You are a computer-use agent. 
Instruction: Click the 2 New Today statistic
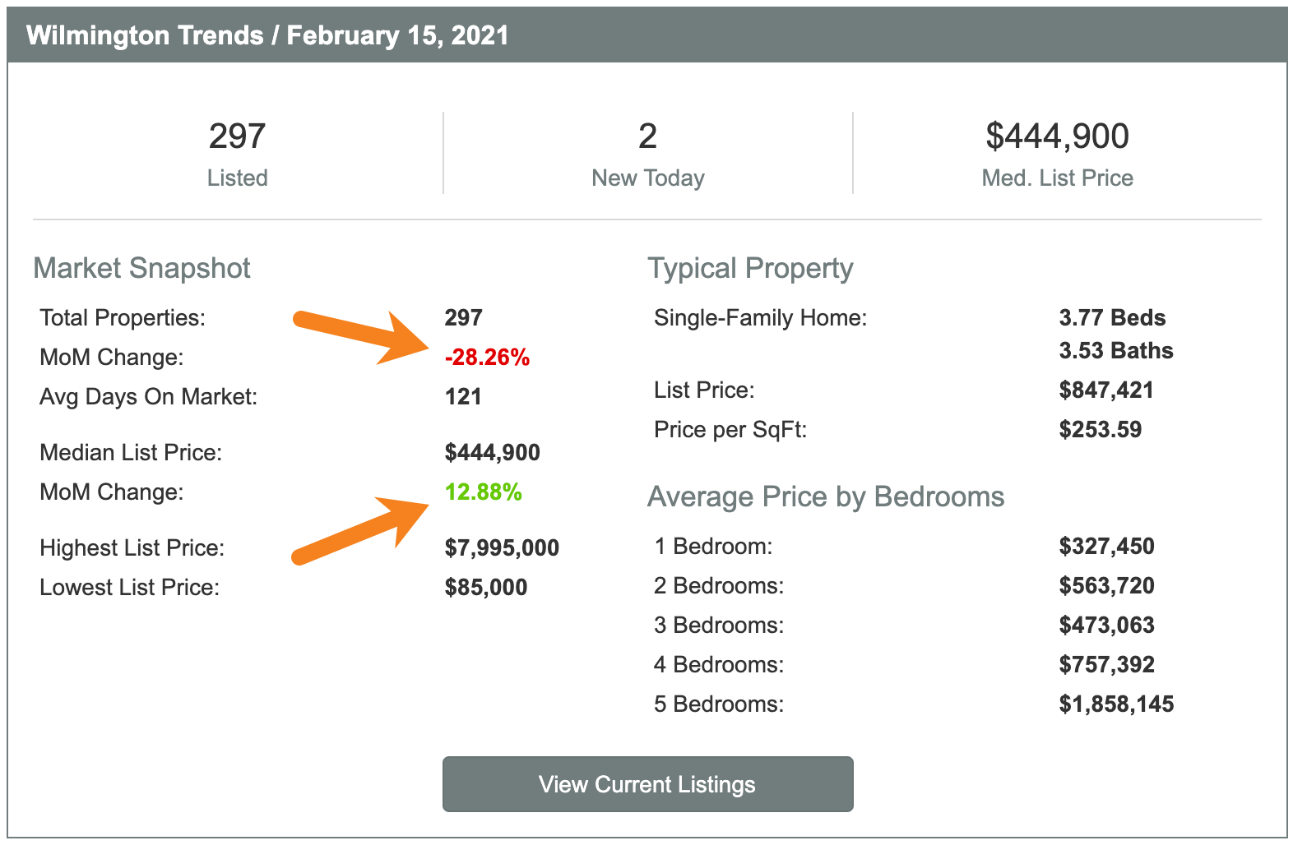[x=648, y=154]
